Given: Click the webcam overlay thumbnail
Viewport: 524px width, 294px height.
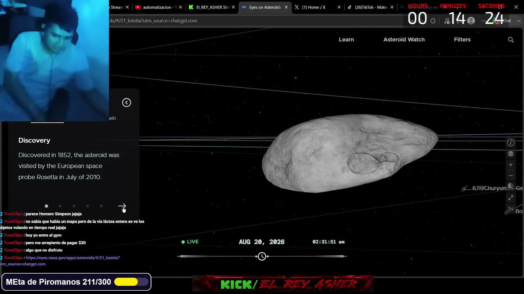Looking at the screenshot, I should (54, 60).
